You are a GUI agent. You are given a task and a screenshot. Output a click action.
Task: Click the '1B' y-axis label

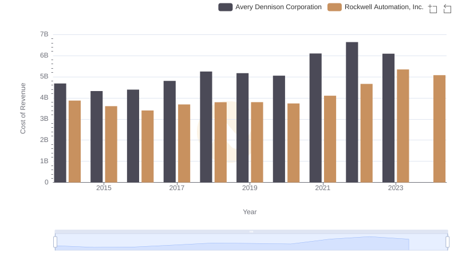tap(44, 161)
